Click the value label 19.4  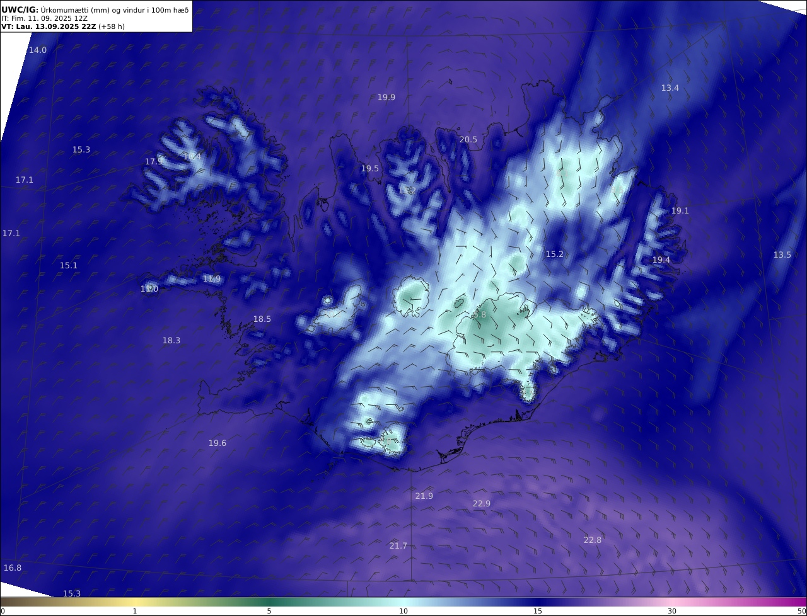[x=661, y=260]
